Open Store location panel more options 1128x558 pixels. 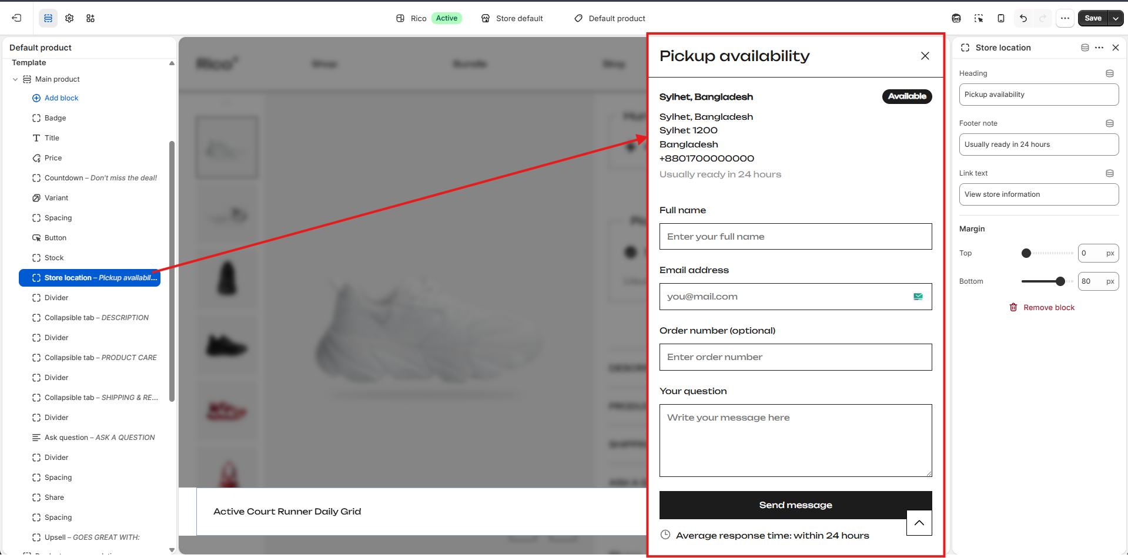coord(1099,48)
